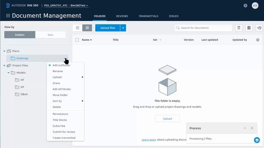The width and height of the screenshot is (264, 148).
Task: Select the Drawings folder label
Action: [22, 58]
